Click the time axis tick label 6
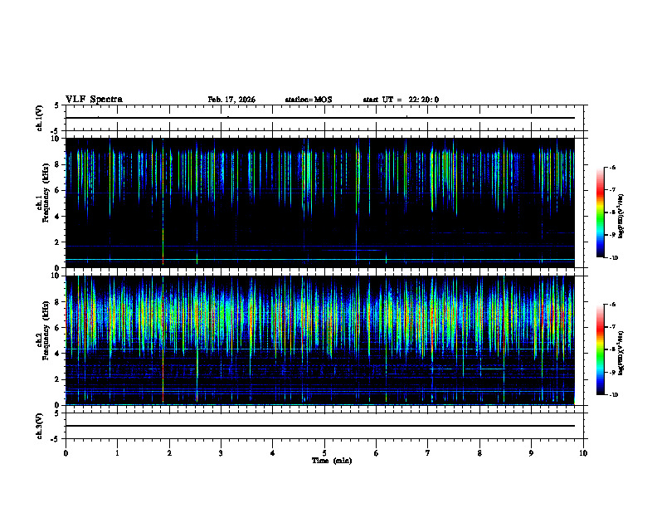 click(377, 453)
